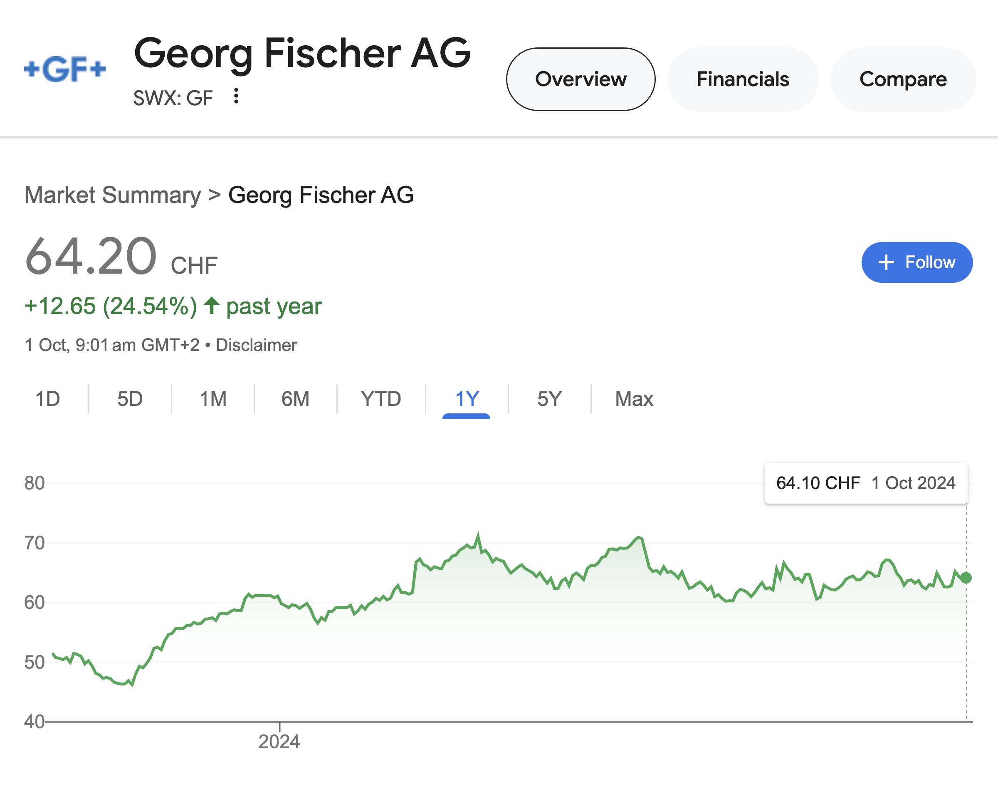Click the 2024 marker on the chart axis
998x786 pixels.
[279, 742]
